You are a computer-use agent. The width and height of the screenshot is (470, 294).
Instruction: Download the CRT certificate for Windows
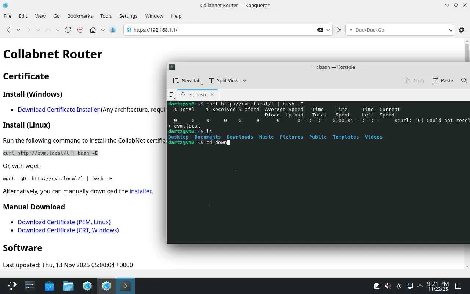coord(68,230)
